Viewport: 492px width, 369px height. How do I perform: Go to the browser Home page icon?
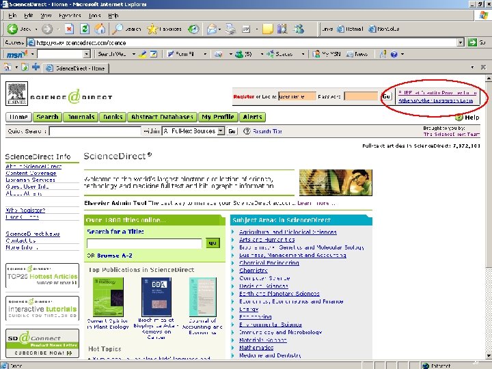point(100,29)
